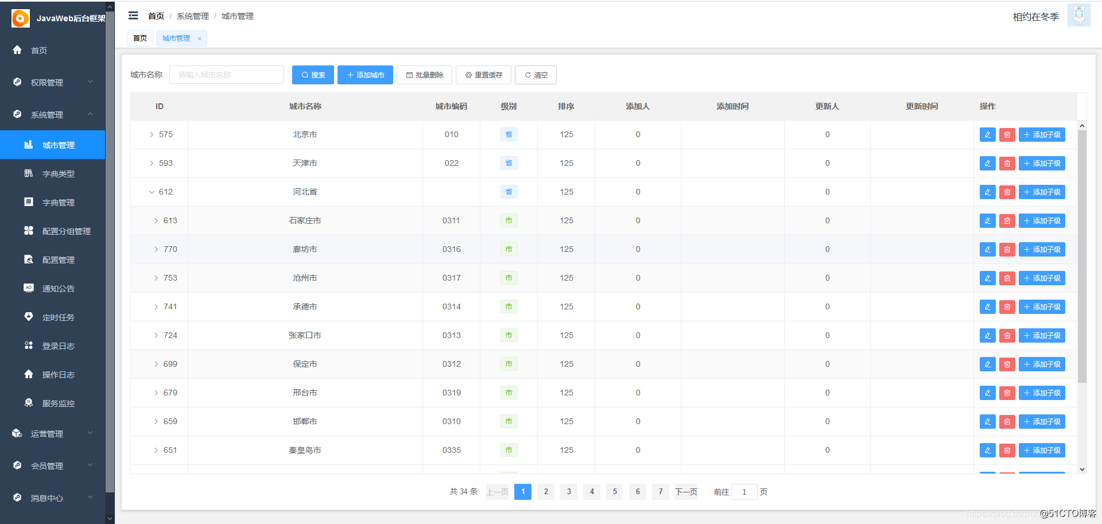Open 字典管理 in the sidebar
Screen dimensions: 1102x524
coord(53,202)
